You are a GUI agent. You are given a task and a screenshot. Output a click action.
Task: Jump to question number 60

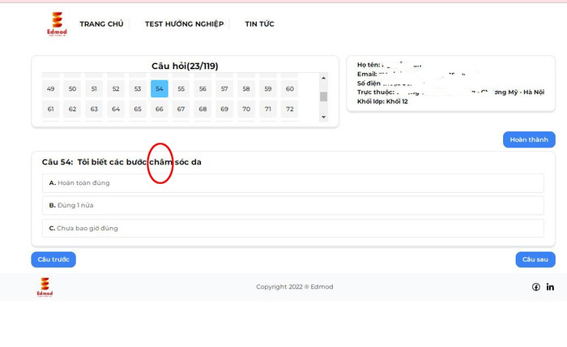(x=290, y=89)
